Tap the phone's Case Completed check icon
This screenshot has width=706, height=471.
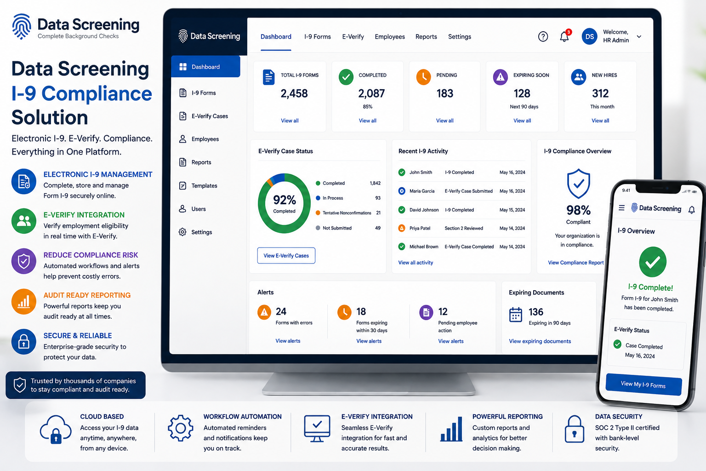(618, 344)
